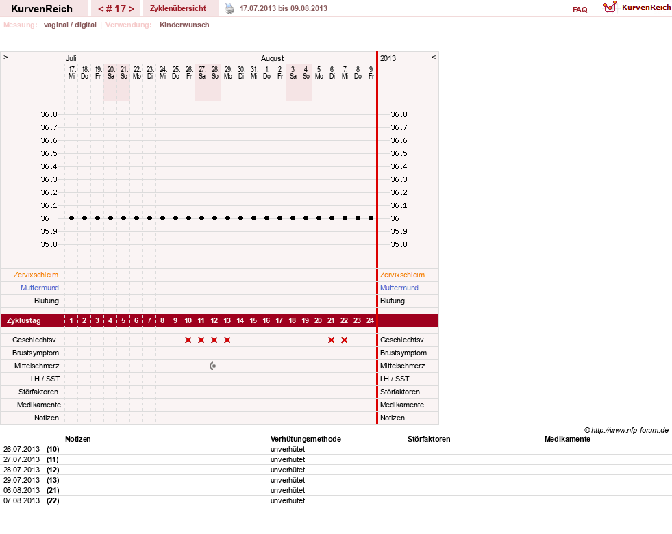Click the 'unverhütet' entry for 26.07.2013

pos(288,449)
